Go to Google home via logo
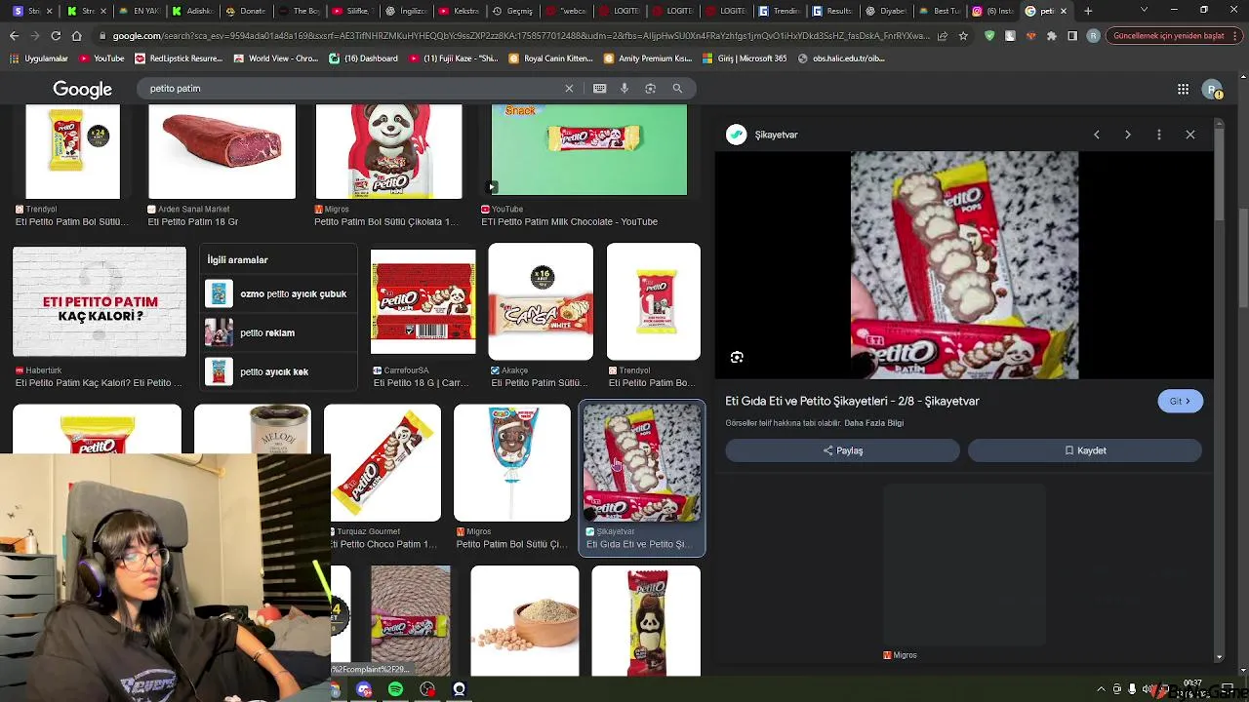The height and width of the screenshot is (702, 1249). 82,89
